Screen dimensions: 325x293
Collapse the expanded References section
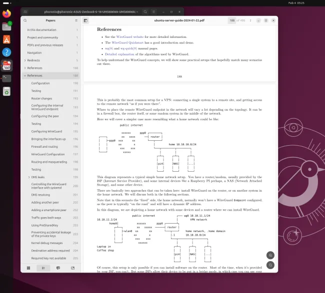24,76
